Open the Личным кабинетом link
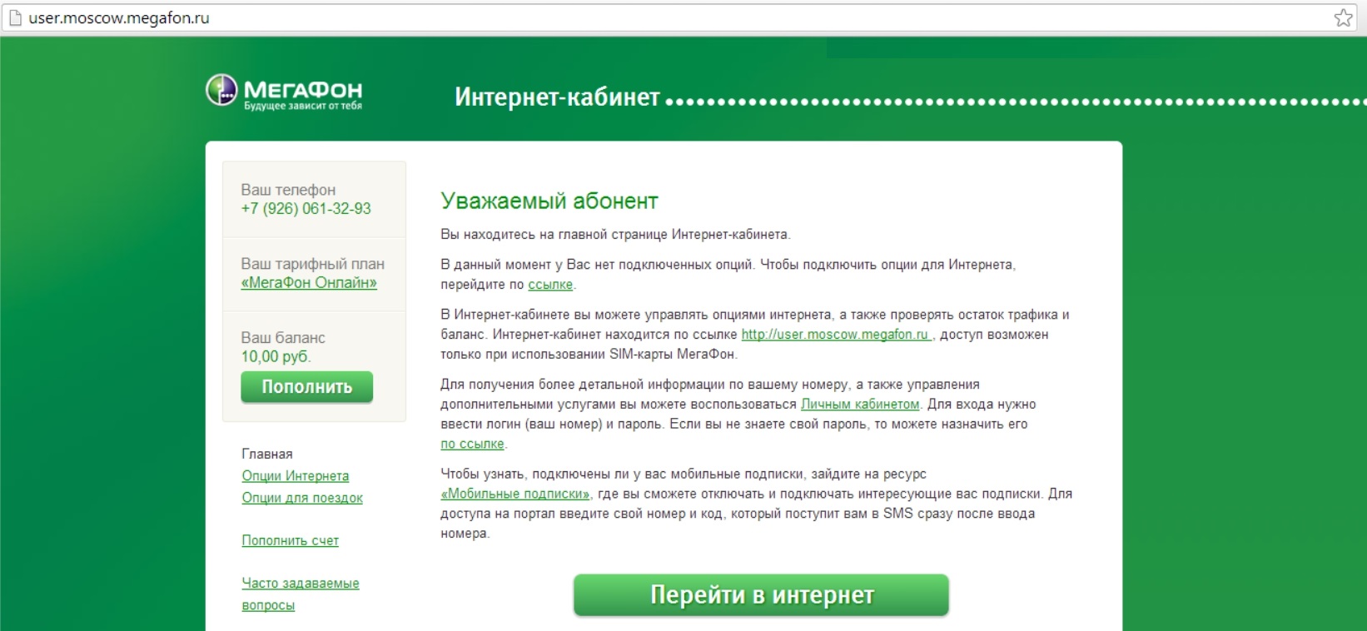The height and width of the screenshot is (631, 1367). point(860,405)
